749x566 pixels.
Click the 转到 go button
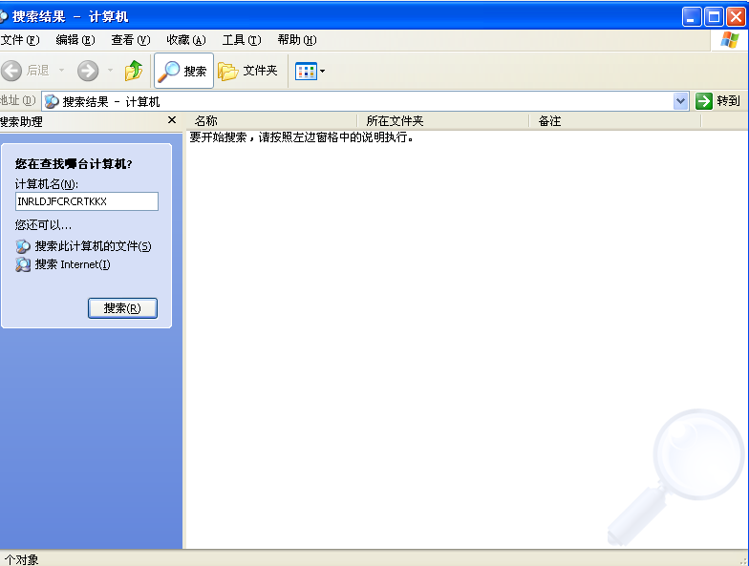[718, 101]
